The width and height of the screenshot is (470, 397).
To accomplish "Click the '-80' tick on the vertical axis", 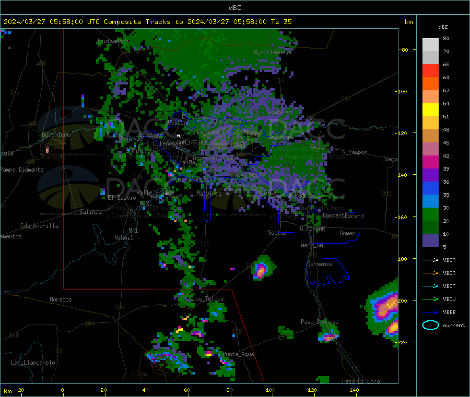I will [403, 50].
